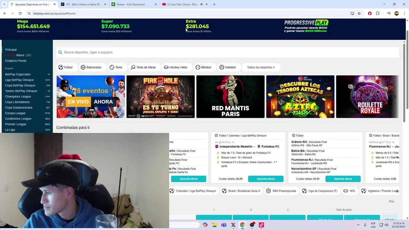Open the Fire in the Hole 2 game banner
The height and width of the screenshot is (230, 409).
pos(160,97)
